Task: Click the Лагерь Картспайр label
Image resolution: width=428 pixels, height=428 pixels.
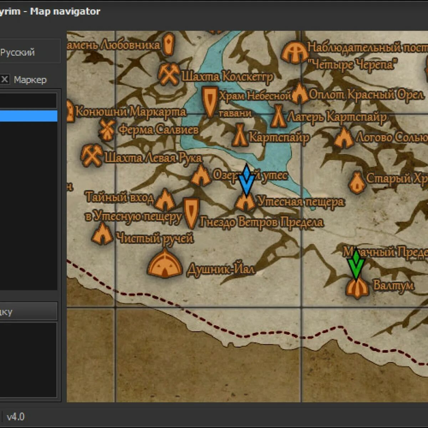Action: click(337, 117)
